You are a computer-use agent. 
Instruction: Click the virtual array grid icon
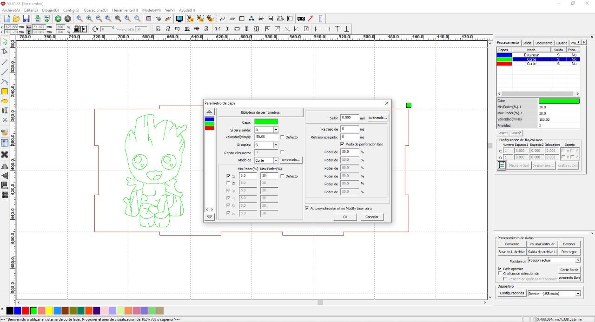pos(502,165)
